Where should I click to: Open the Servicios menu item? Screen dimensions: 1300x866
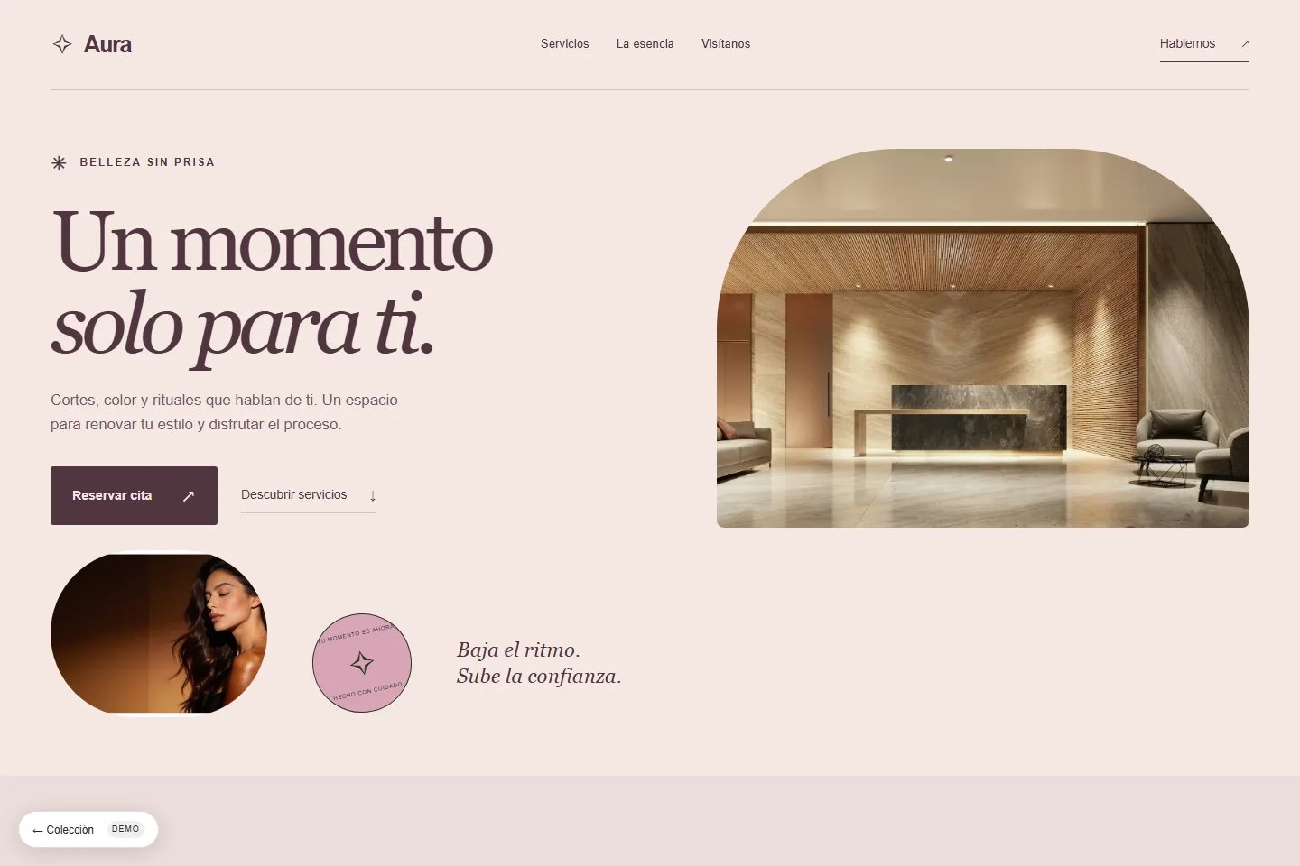pos(564,43)
